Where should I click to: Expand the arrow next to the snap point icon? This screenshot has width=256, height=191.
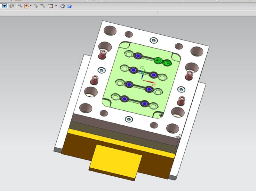click(31, 6)
